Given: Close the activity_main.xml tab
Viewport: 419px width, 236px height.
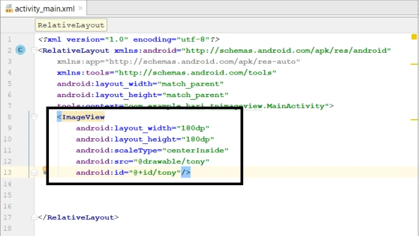Looking at the screenshot, I should tap(80, 8).
